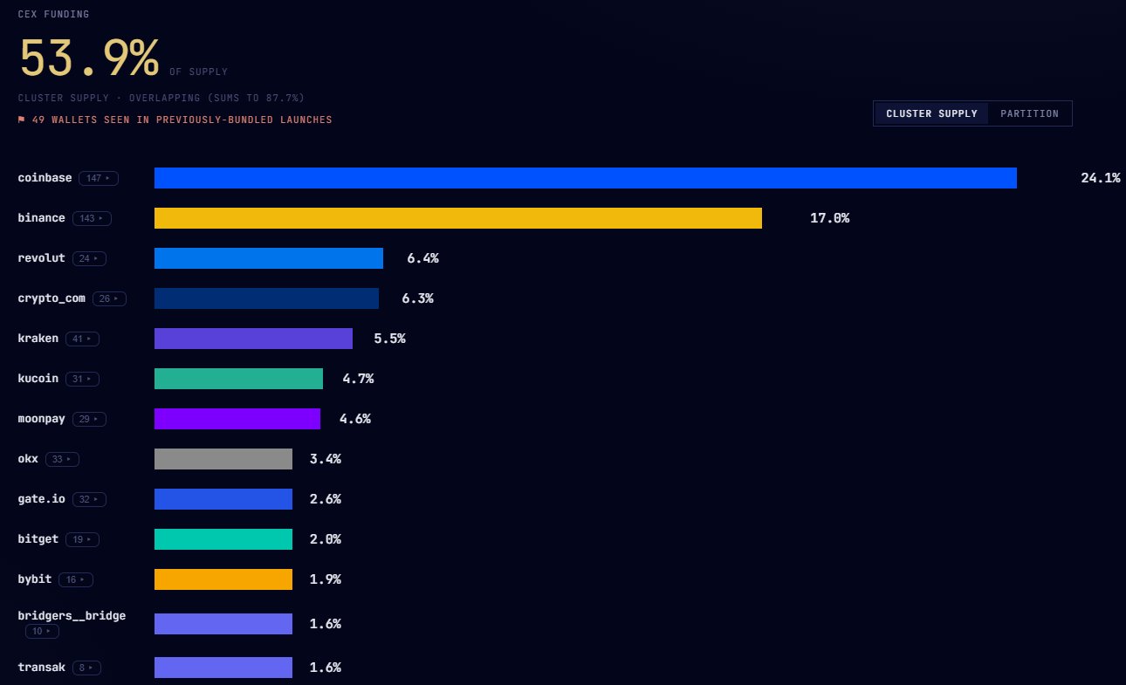Image resolution: width=1126 pixels, height=685 pixels.
Task: Open the moonpay 29 wallets badge
Action: pos(89,419)
